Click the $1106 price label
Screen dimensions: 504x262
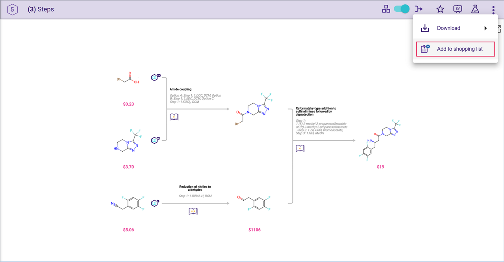click(254, 230)
